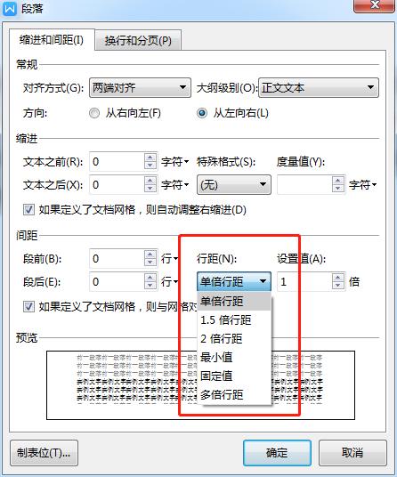Toggle 自动调整右缩进 checkbox
Image resolution: width=397 pixels, height=477 pixels.
[x=28, y=210]
